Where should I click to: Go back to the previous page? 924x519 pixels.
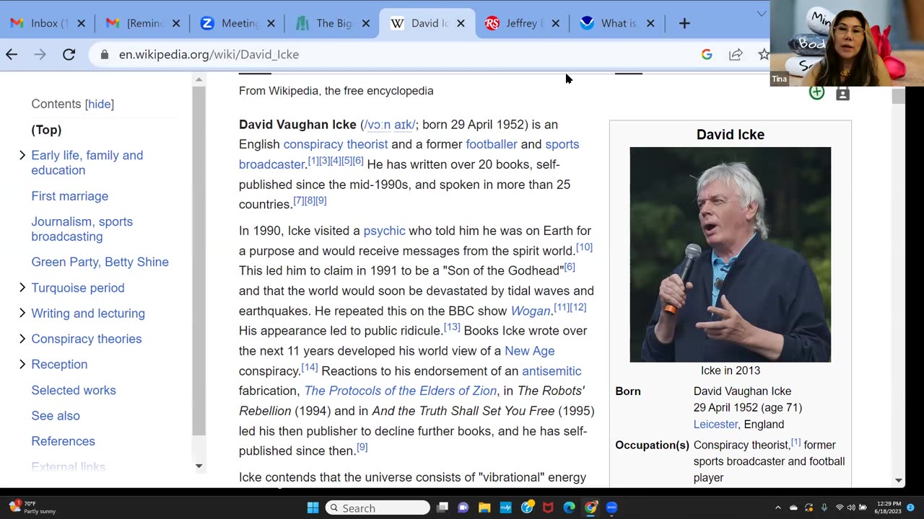(12, 54)
